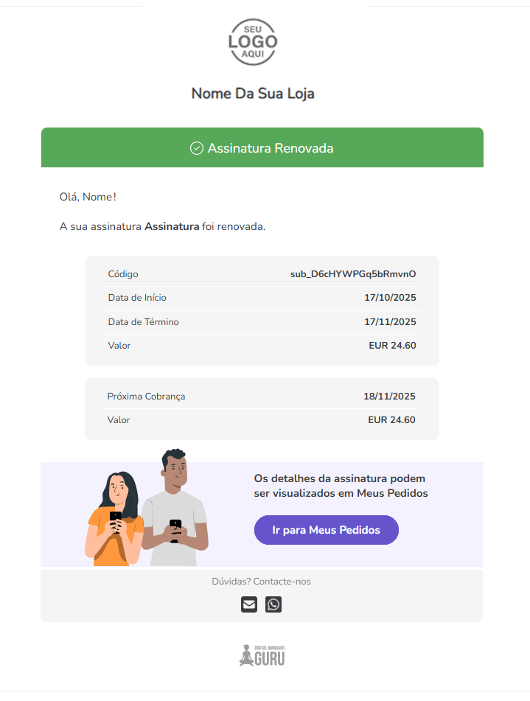The image size is (530, 701).
Task: Select the phone in the illustration
Action: (177, 527)
